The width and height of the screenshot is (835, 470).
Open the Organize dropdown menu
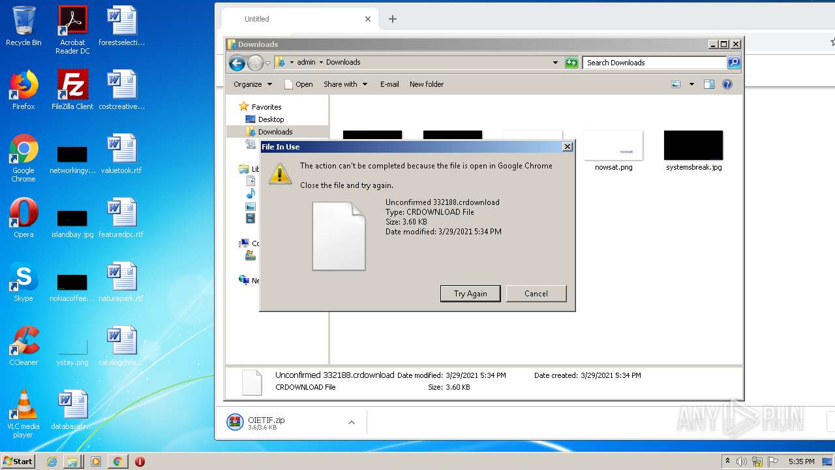point(252,84)
